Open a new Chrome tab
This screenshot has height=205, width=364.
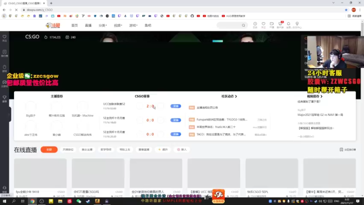click(x=51, y=3)
